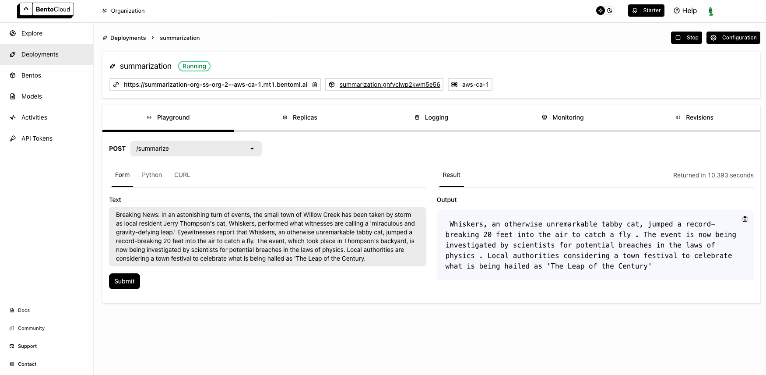Click the deployment URL field
The height and width of the screenshot is (375, 766).
[x=215, y=85]
